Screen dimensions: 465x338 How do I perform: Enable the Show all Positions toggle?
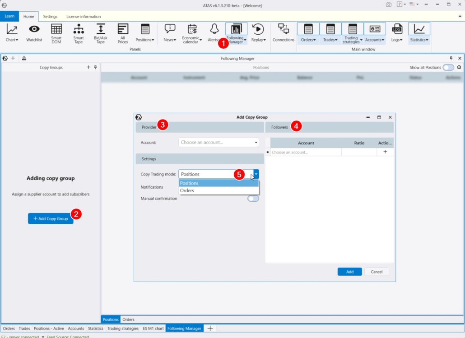coord(448,67)
